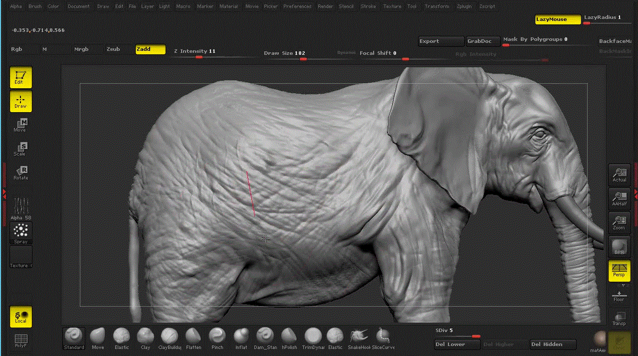Open the Stroke menu
The width and height of the screenshot is (638, 356).
(368, 6)
